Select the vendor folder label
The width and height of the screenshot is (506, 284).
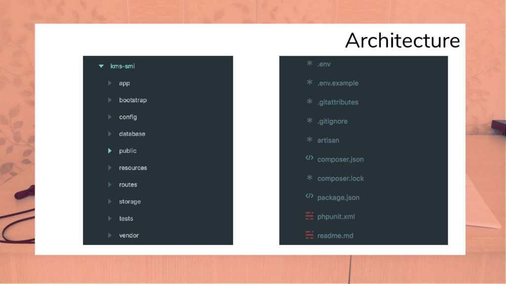pos(129,235)
